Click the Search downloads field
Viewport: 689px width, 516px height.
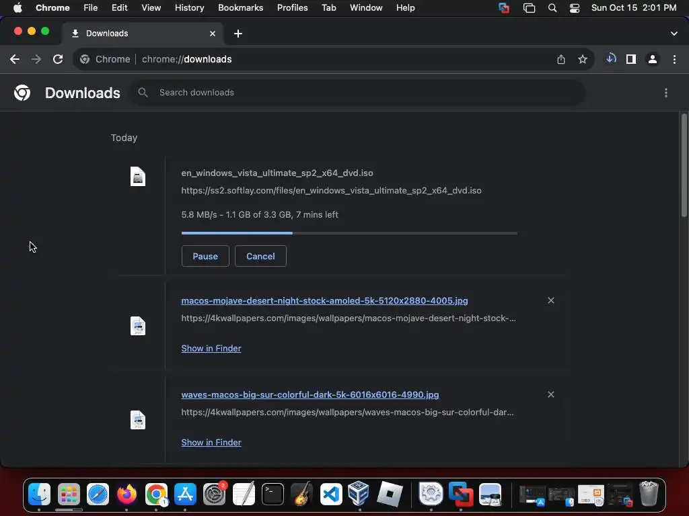point(357,93)
